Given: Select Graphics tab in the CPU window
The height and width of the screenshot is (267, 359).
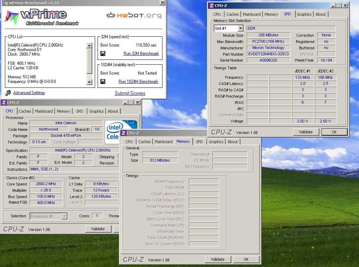Looking at the screenshot, I should click(97, 111).
